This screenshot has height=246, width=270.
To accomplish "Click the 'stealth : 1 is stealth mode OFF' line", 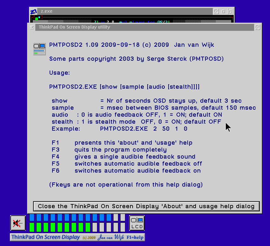I will coord(136,122).
